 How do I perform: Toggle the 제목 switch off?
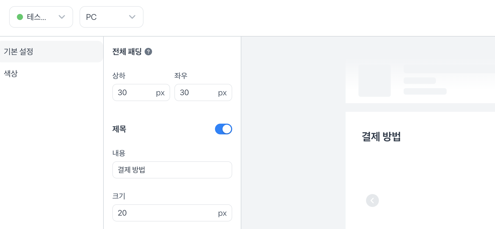click(x=223, y=129)
